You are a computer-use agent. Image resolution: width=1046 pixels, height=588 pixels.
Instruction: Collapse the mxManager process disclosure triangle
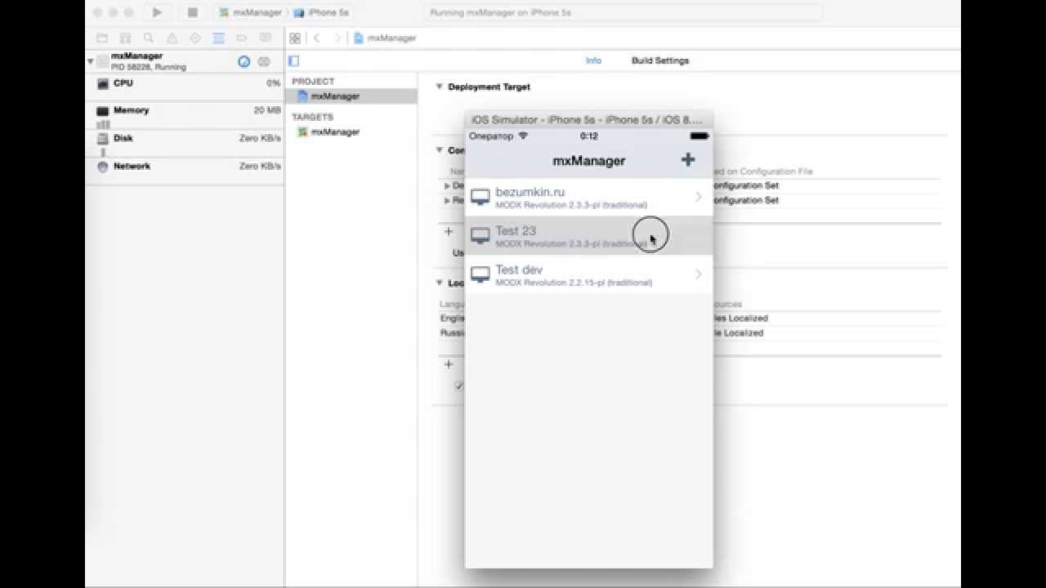pos(91,61)
